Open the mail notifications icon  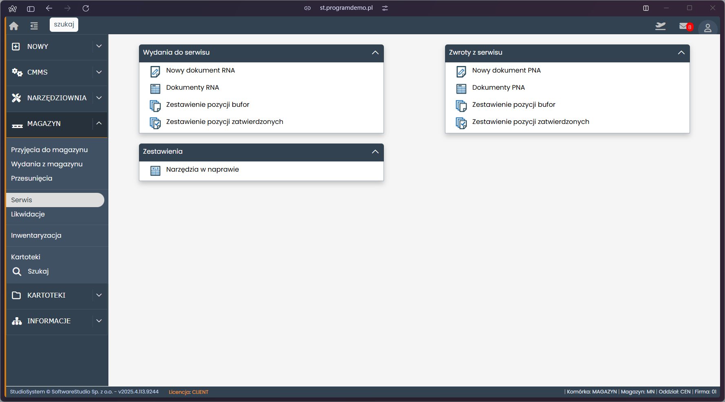[x=684, y=27]
